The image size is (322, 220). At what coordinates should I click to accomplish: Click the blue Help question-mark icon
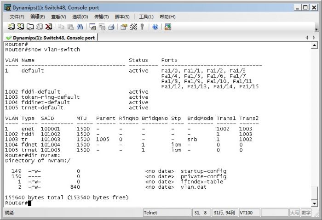click(x=155, y=27)
